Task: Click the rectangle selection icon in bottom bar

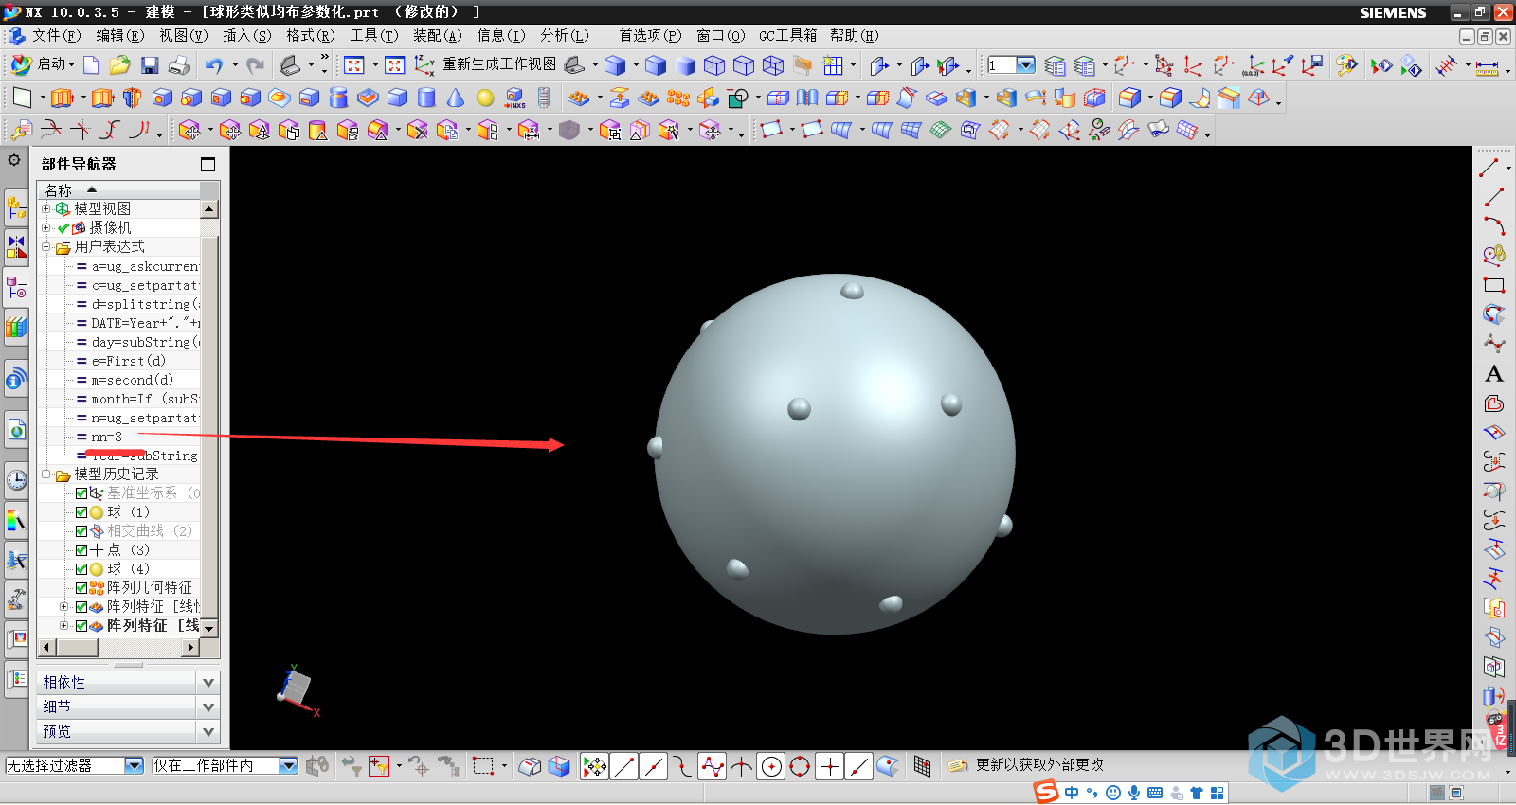Action: point(483,766)
